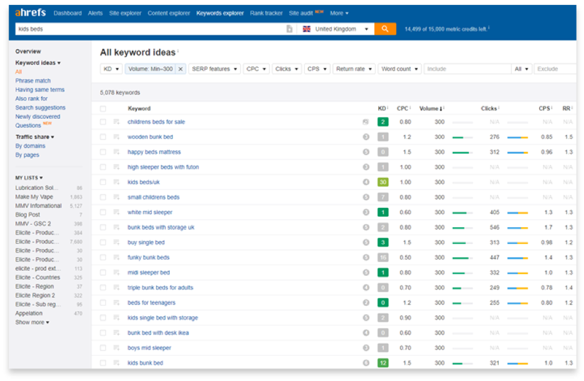
Task: Select the checkbox for happy beds mattress
Action: pos(103,152)
